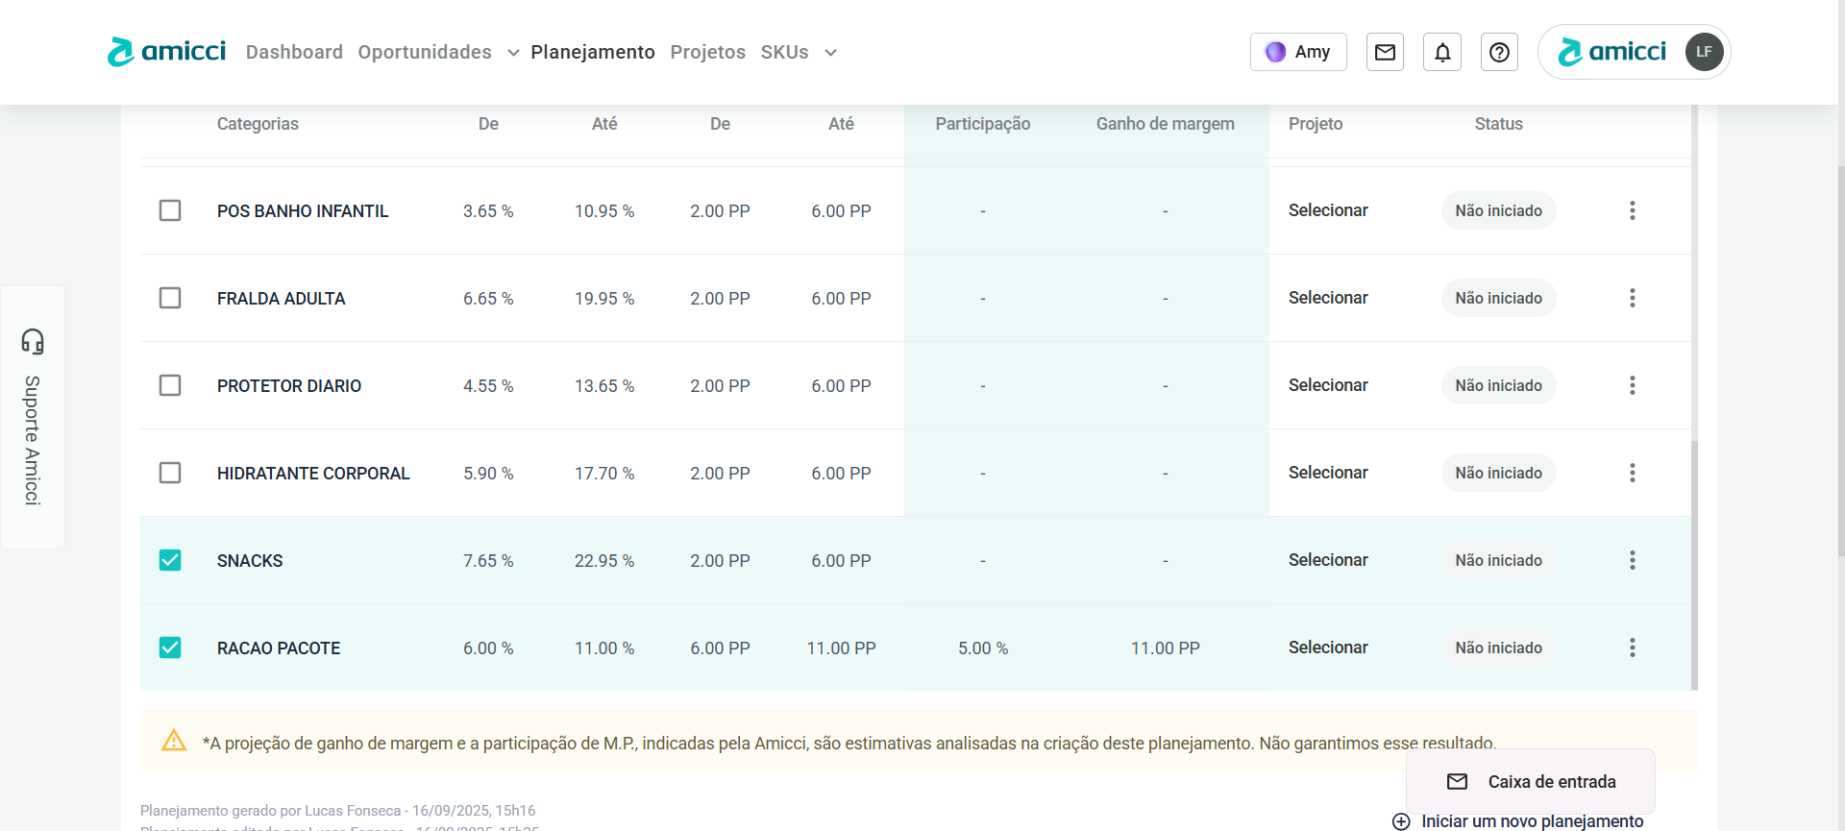The image size is (1845, 831).
Task: Click the amicci logo at top left
Action: [x=167, y=52]
